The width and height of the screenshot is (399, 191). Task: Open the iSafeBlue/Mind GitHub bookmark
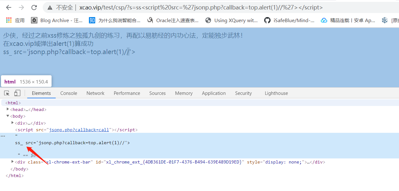coord(290,20)
